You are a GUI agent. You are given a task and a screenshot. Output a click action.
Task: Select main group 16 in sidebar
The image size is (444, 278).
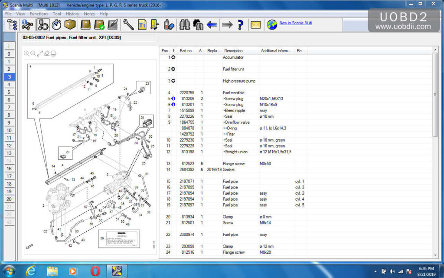[9, 169]
